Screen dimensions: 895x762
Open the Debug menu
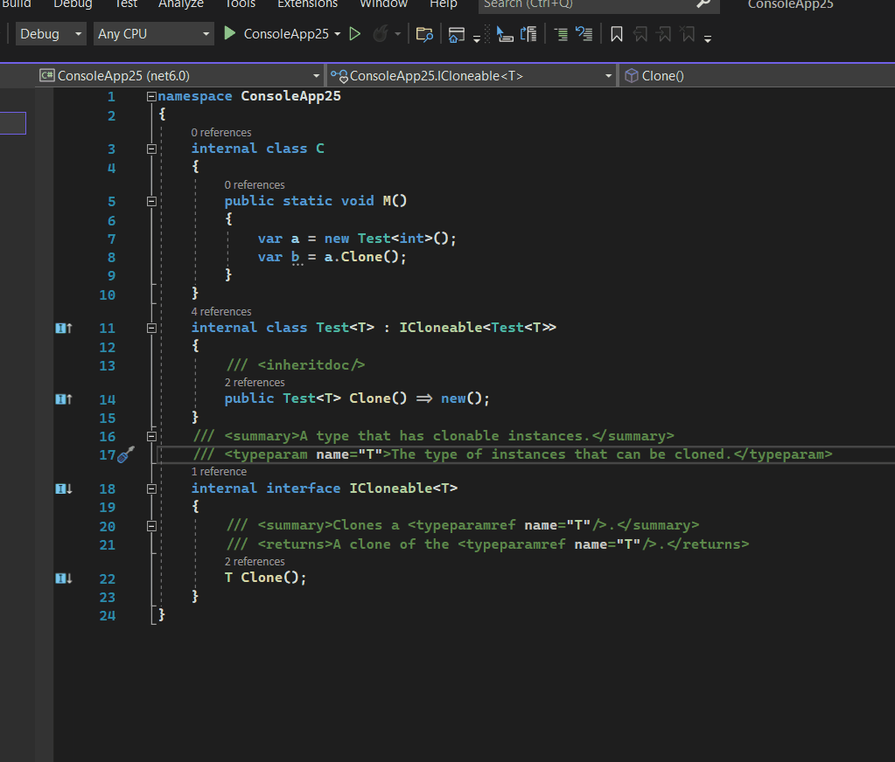pos(73,3)
